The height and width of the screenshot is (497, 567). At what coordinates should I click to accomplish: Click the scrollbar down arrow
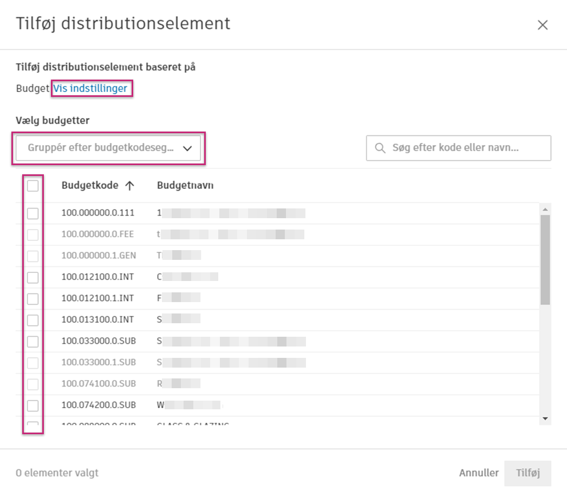click(545, 418)
